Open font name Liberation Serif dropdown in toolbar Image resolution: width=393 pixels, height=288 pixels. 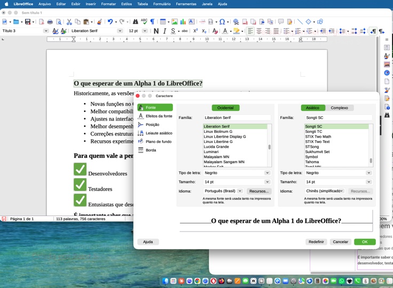point(120,31)
